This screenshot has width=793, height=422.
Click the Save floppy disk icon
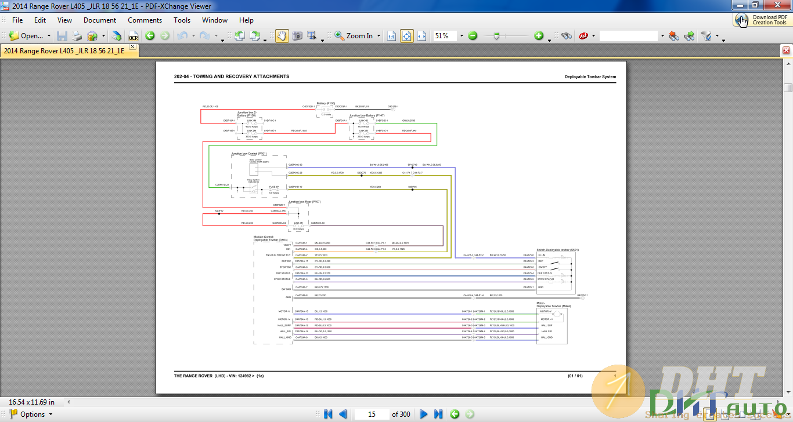62,36
